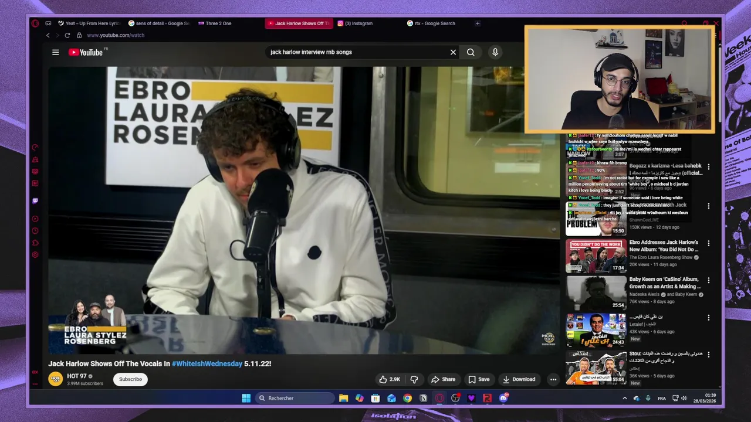The image size is (751, 422).
Task: Open Notion from the taskbar
Action: point(423,398)
